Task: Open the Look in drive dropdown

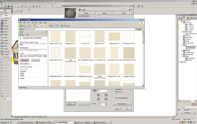Action: click(x=45, y=56)
